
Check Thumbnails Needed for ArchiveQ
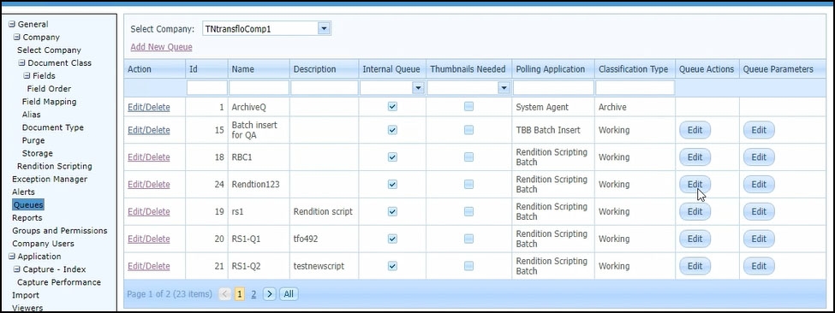tap(468, 107)
